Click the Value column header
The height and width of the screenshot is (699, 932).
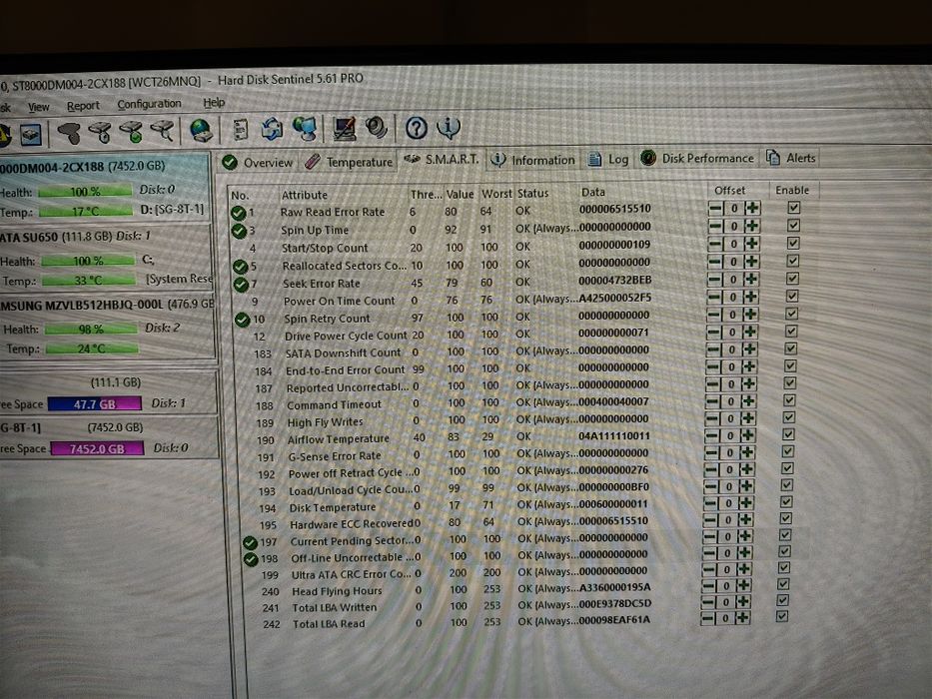(461, 195)
